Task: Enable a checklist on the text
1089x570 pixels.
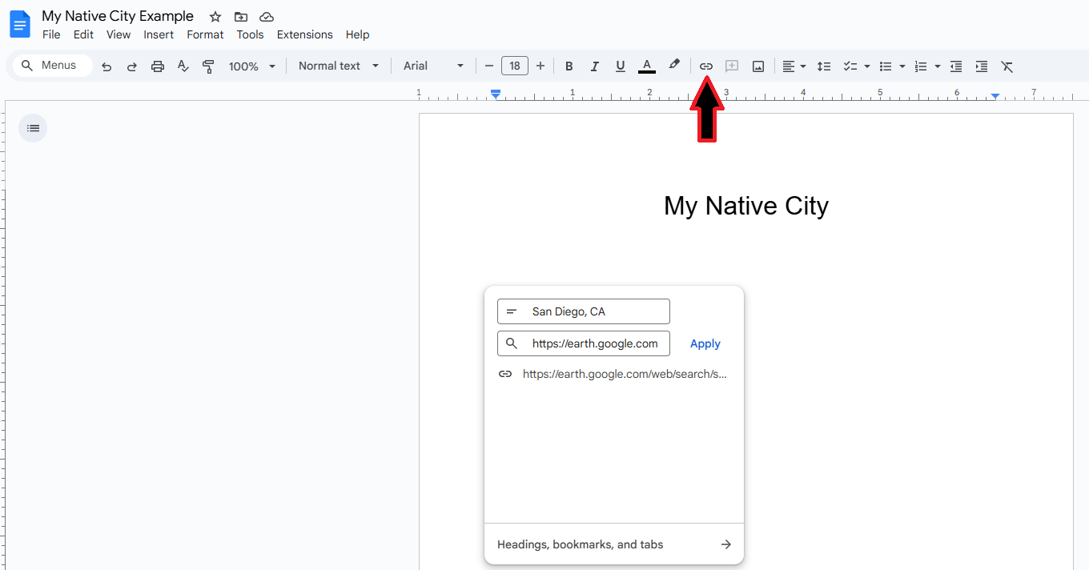Action: (x=851, y=66)
